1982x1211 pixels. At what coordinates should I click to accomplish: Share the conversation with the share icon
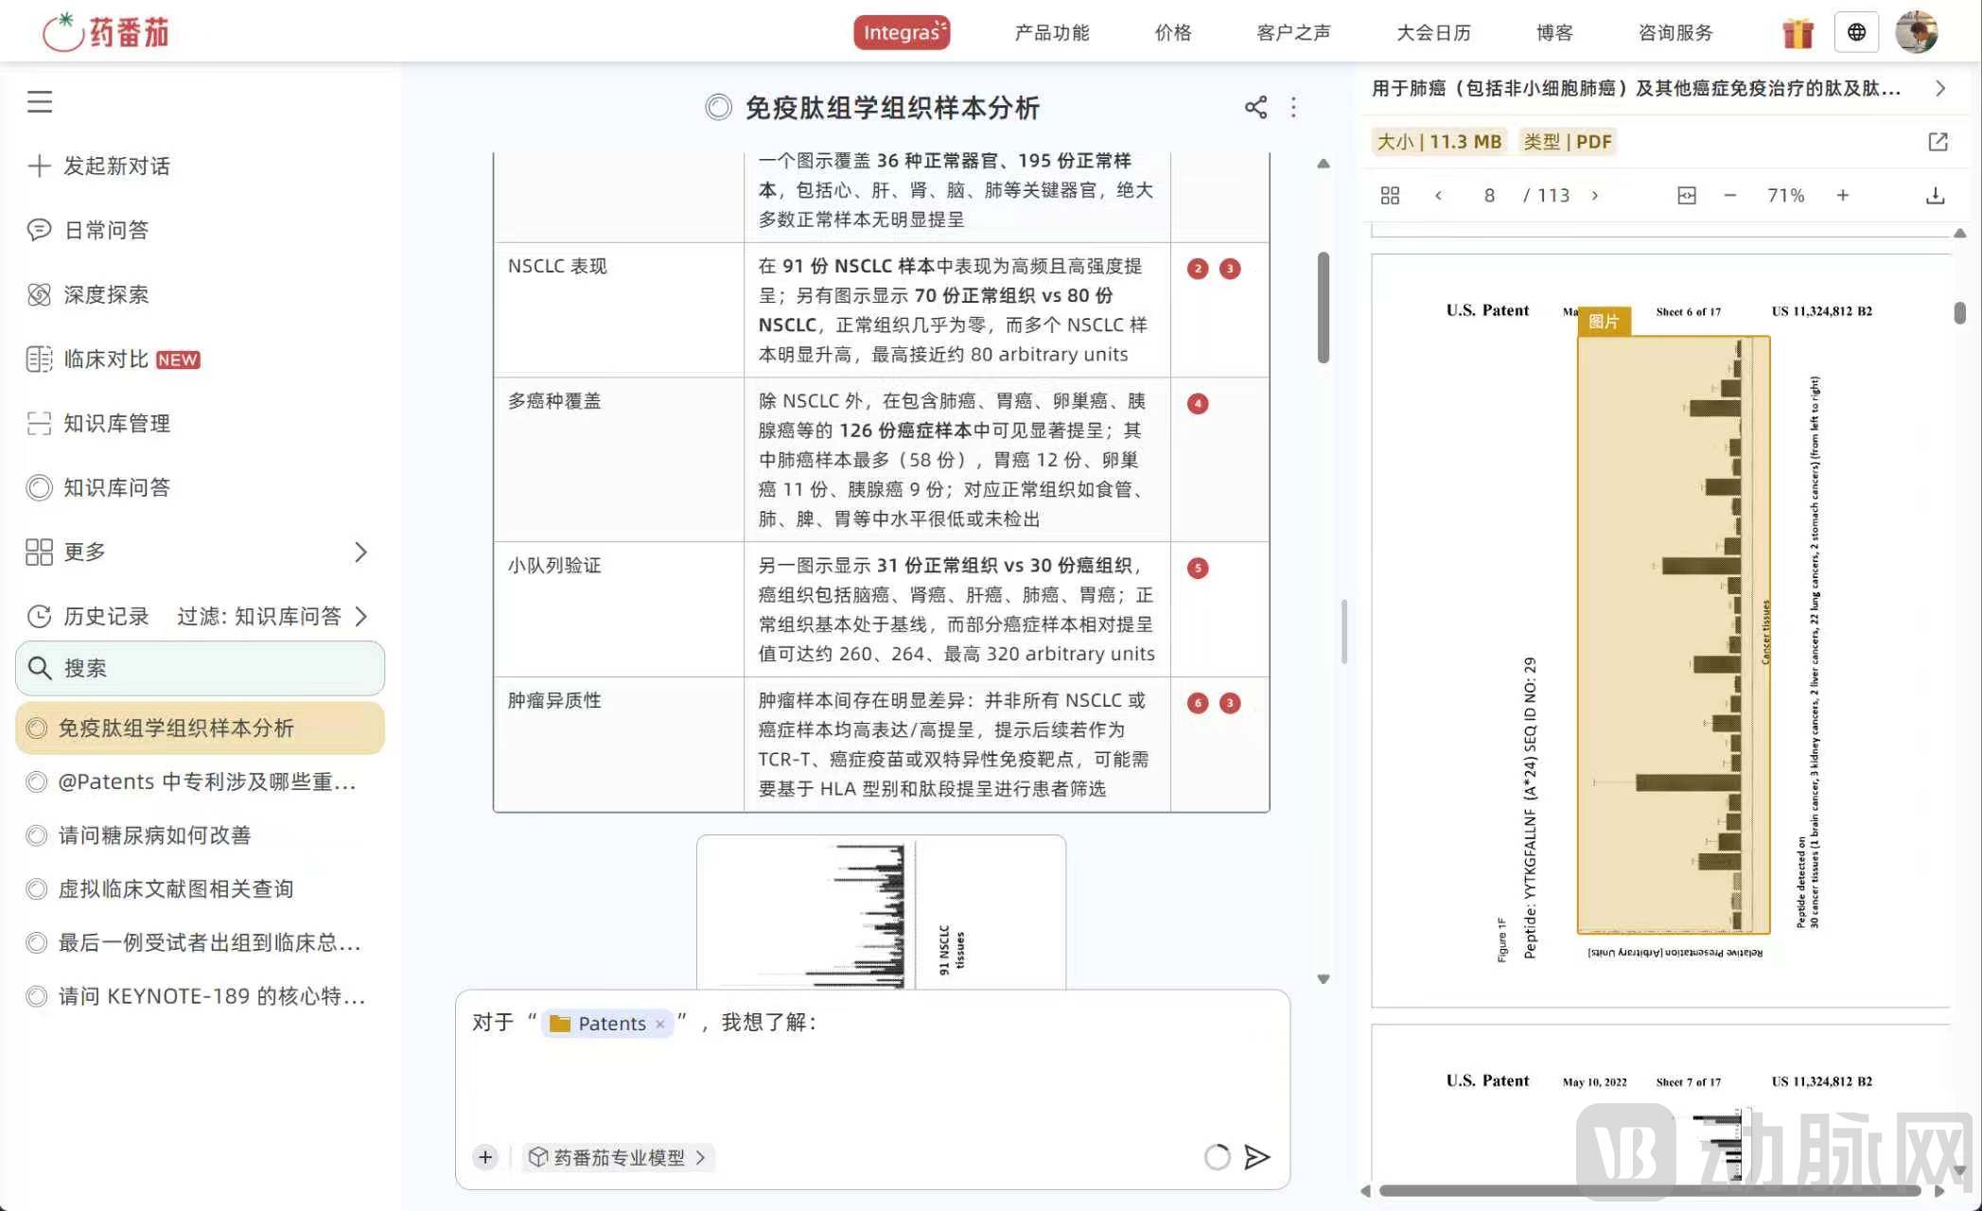click(1255, 108)
